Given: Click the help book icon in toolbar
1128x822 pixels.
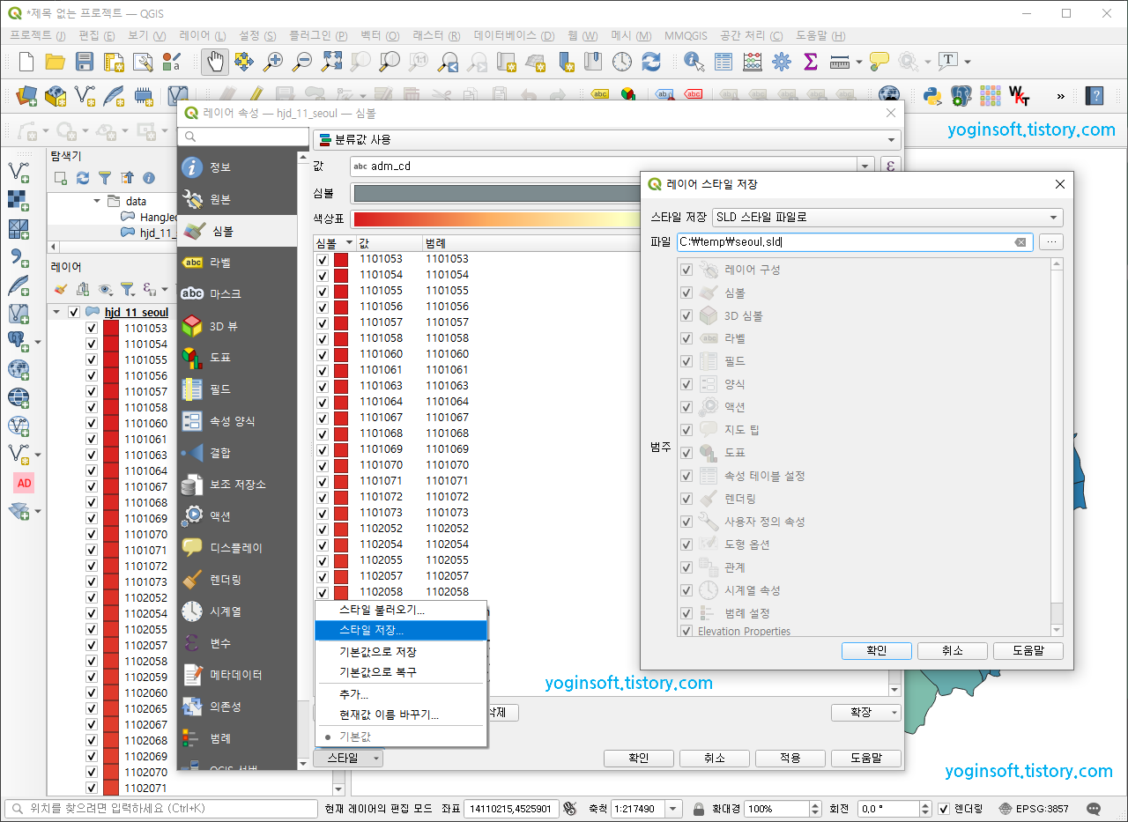Looking at the screenshot, I should click(x=1095, y=95).
